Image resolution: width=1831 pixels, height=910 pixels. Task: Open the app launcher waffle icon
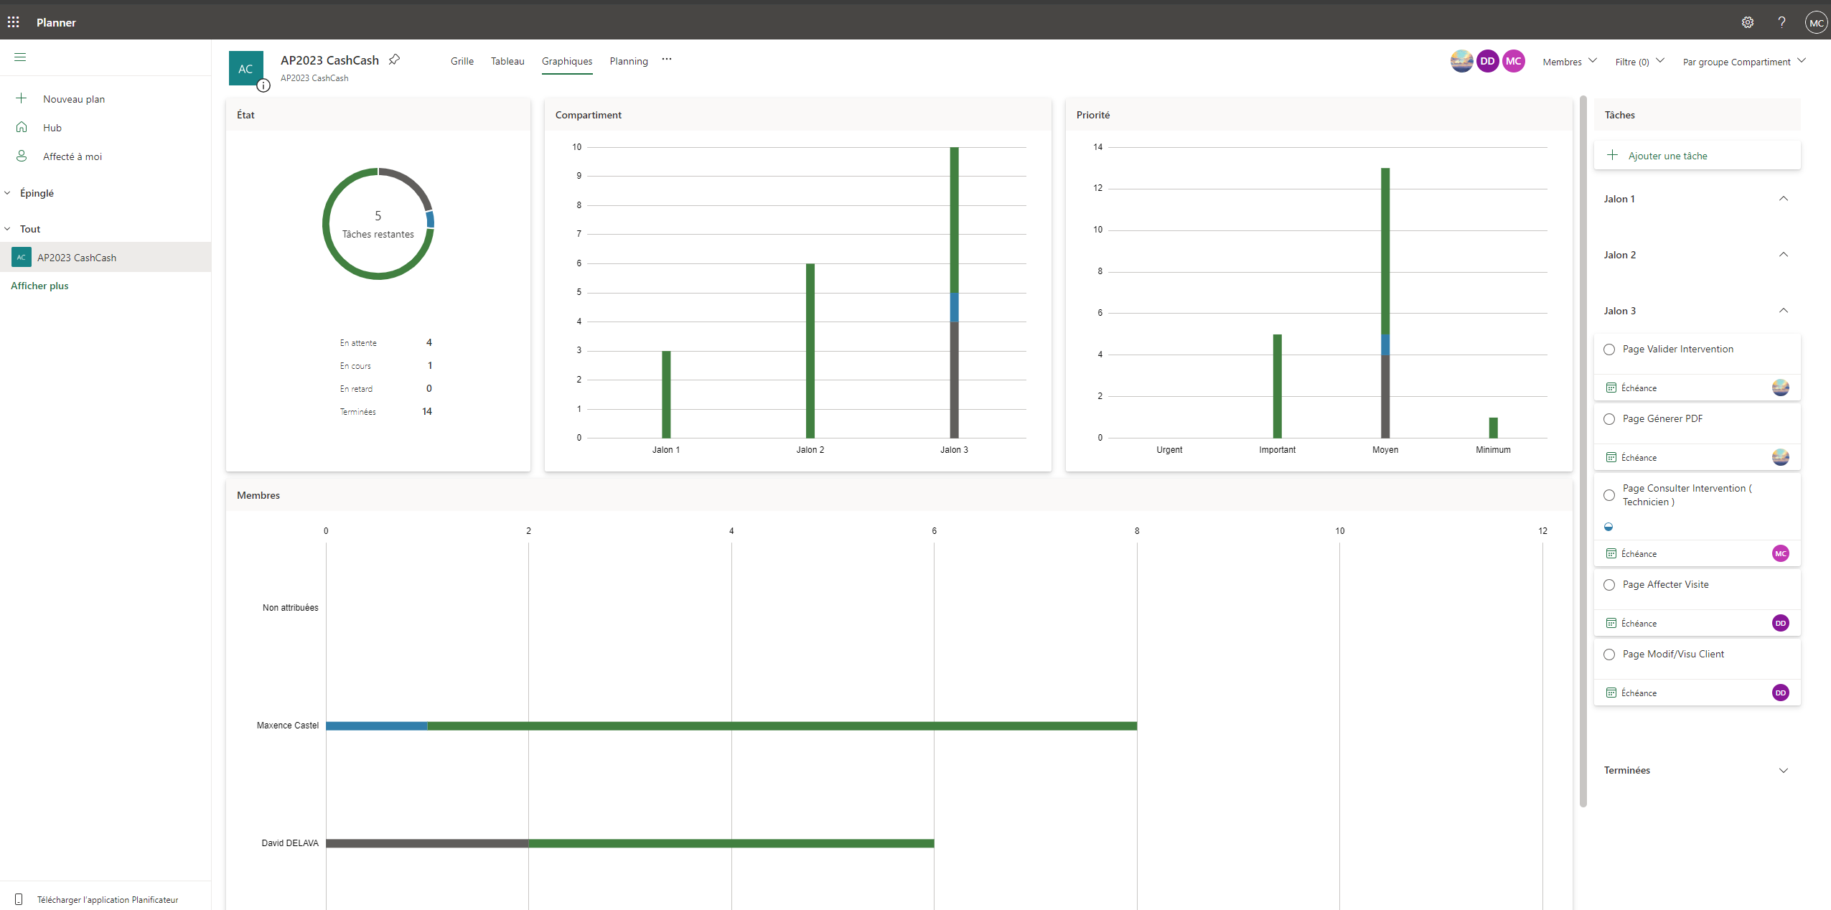[x=14, y=22]
